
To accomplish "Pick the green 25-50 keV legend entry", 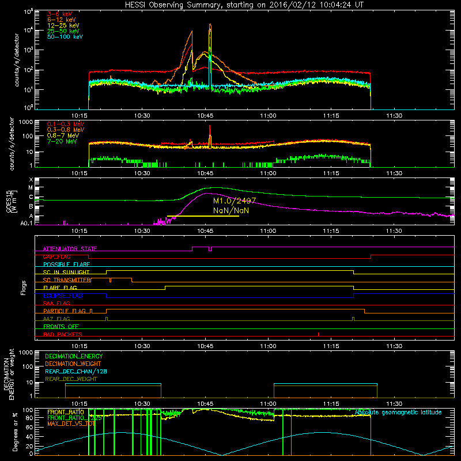I will point(63,31).
